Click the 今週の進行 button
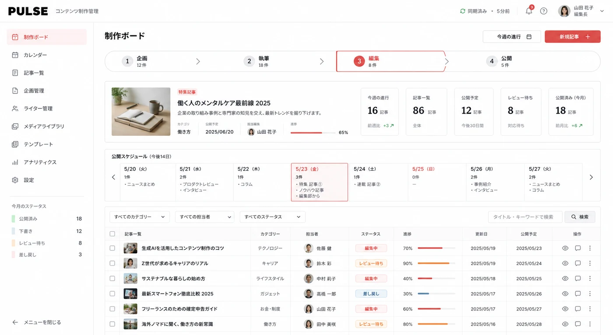This screenshot has height=335, width=613. pyautogui.click(x=512, y=37)
